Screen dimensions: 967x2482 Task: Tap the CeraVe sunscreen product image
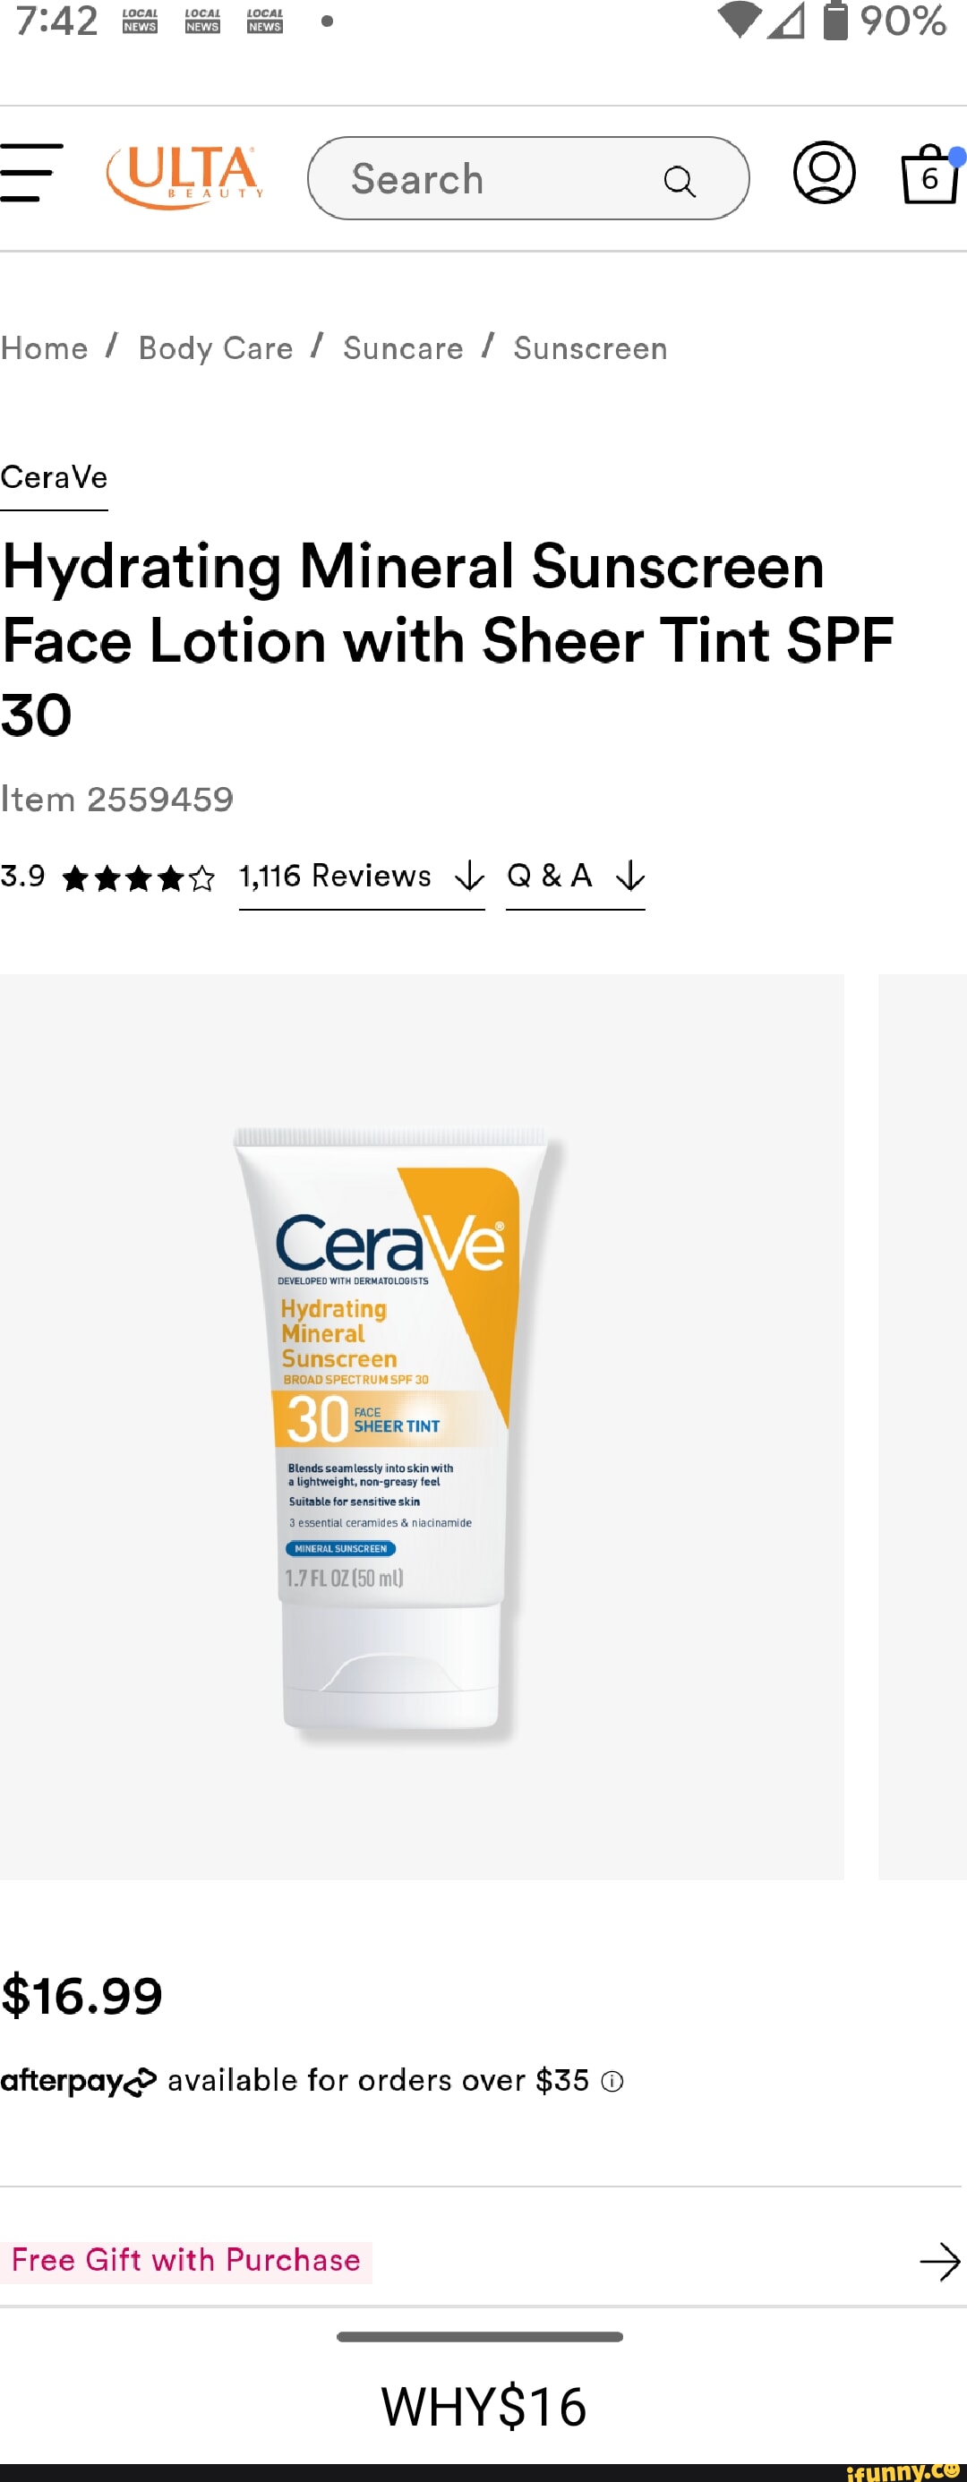click(x=422, y=1426)
